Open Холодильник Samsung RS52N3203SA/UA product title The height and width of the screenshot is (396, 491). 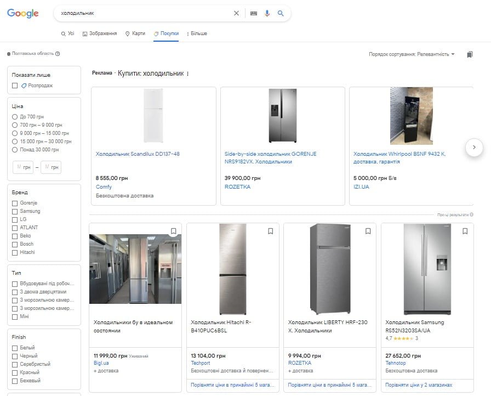click(x=415, y=326)
